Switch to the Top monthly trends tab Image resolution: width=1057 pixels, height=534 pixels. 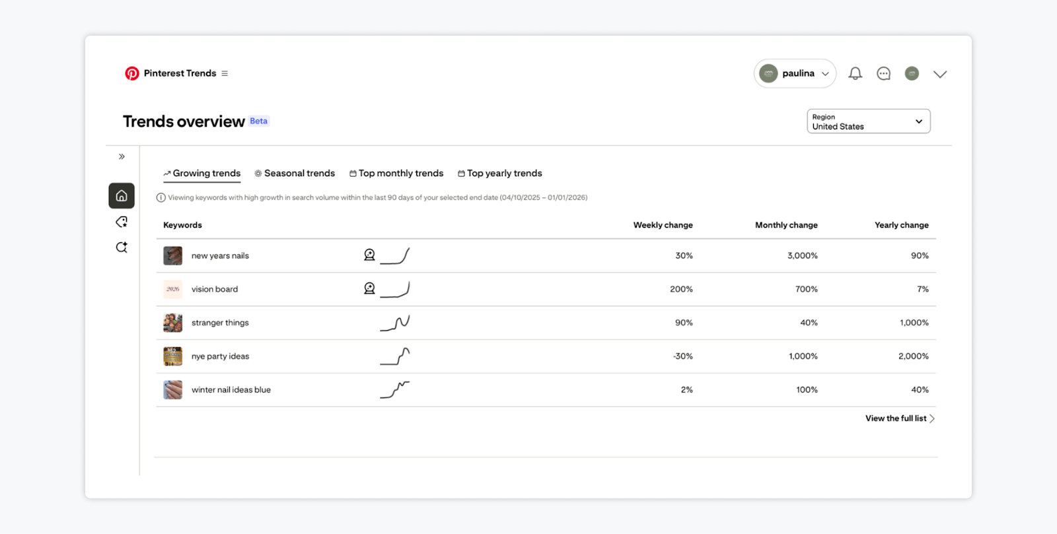click(x=396, y=173)
